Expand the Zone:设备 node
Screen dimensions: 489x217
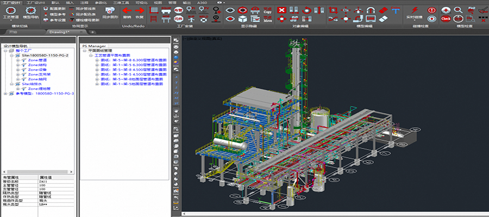pyautogui.click(x=18, y=70)
